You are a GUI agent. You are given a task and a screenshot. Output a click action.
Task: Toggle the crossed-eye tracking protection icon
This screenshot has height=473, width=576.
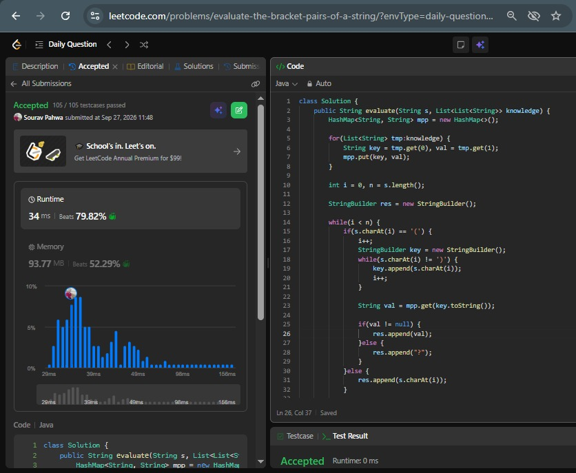tap(534, 16)
